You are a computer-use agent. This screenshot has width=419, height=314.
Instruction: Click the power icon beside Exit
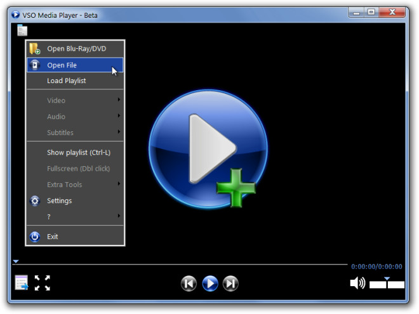point(35,237)
